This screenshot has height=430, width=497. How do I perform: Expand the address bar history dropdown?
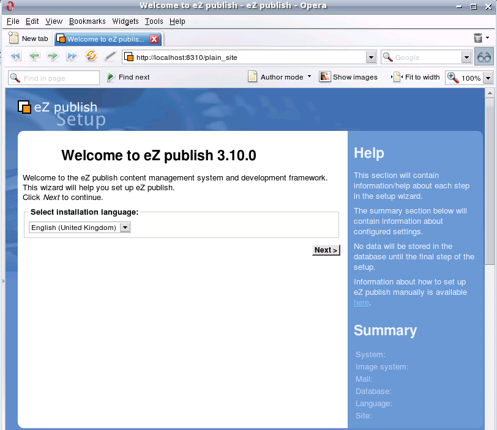click(371, 57)
